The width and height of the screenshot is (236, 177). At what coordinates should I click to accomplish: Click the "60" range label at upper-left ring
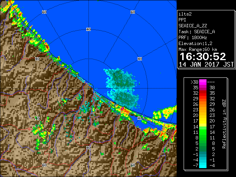44,12
